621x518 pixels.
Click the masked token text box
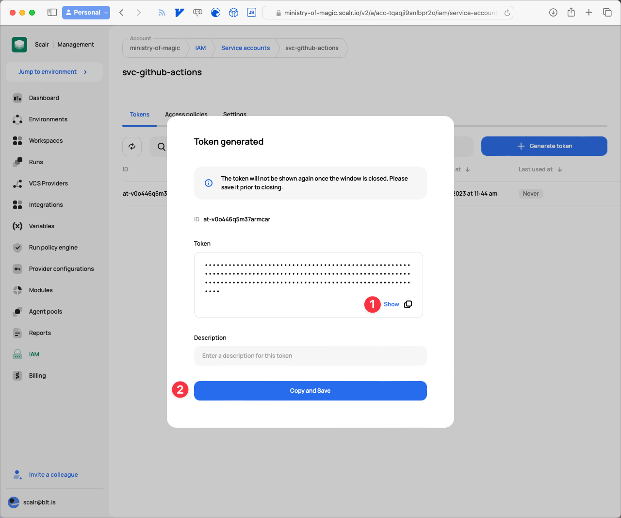click(x=309, y=285)
